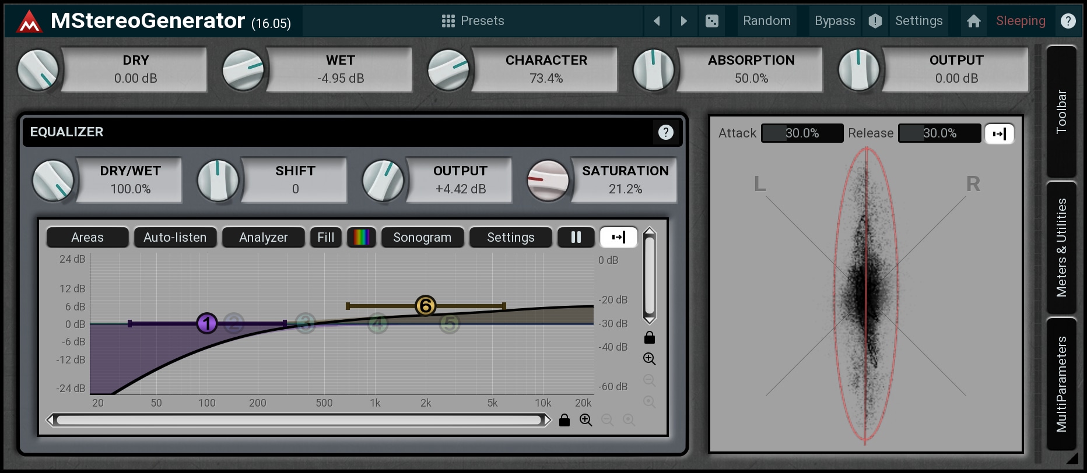Click the equalizer SHIFT knob

pos(218,181)
